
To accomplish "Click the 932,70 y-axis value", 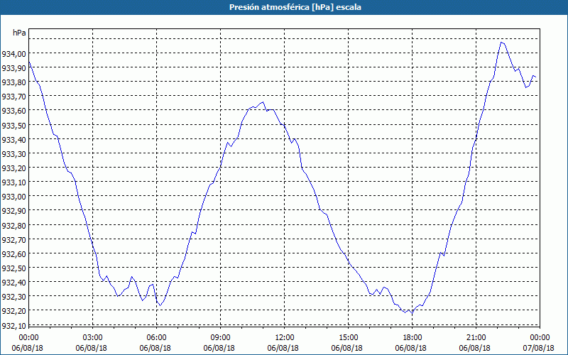I will pyautogui.click(x=13, y=239).
